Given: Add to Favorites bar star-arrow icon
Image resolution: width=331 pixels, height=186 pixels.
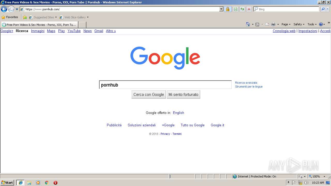Looking at the screenshot, I should (25, 17).
